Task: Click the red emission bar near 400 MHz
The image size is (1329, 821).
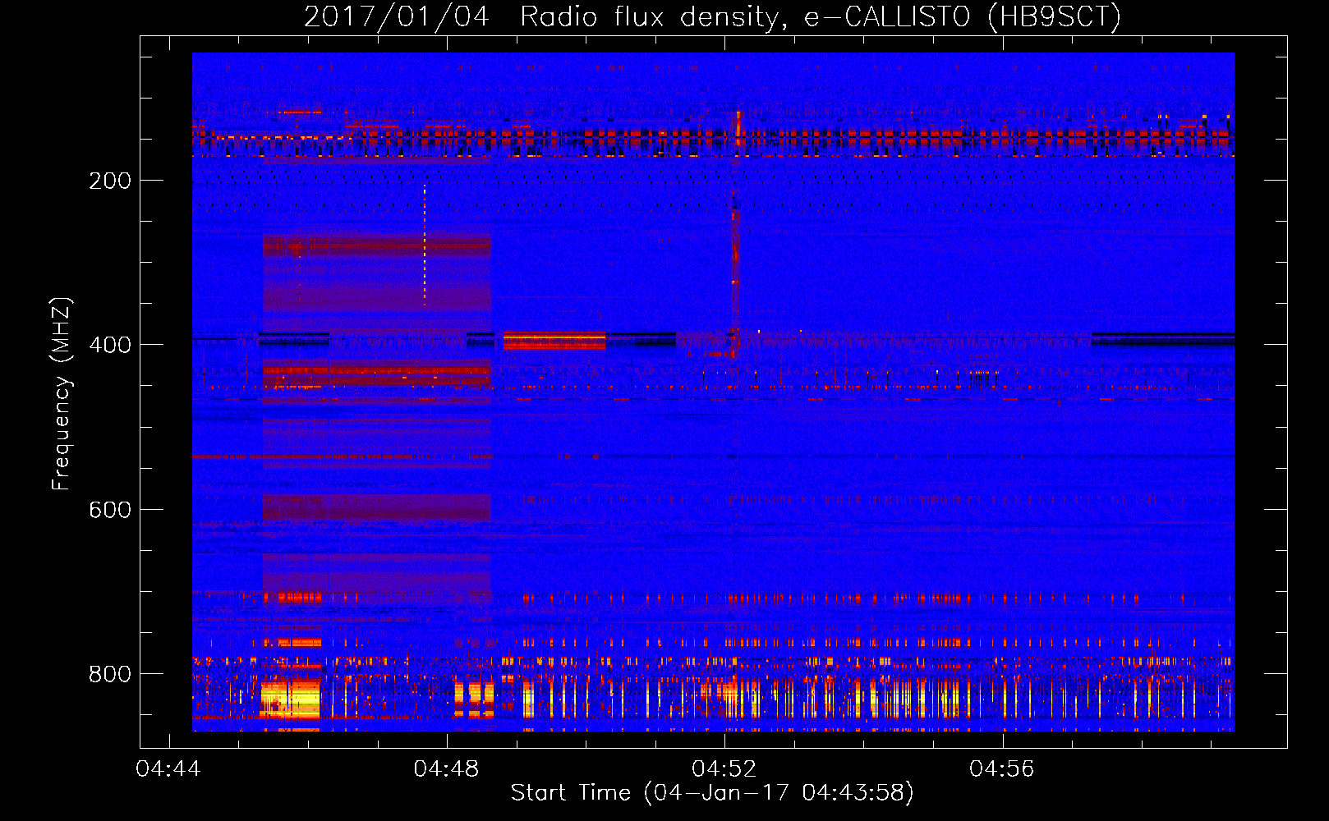Action: coord(554,340)
